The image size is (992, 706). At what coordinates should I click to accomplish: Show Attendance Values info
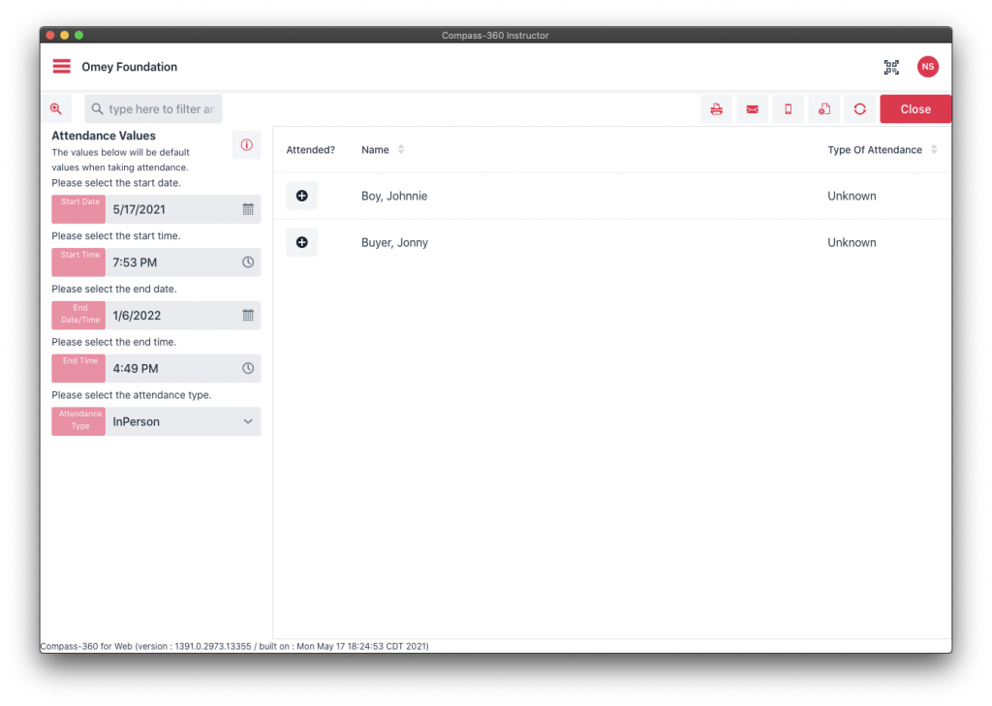click(x=246, y=145)
